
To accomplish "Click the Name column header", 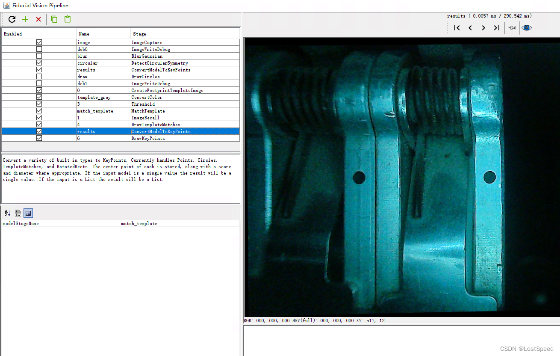I will 103,34.
